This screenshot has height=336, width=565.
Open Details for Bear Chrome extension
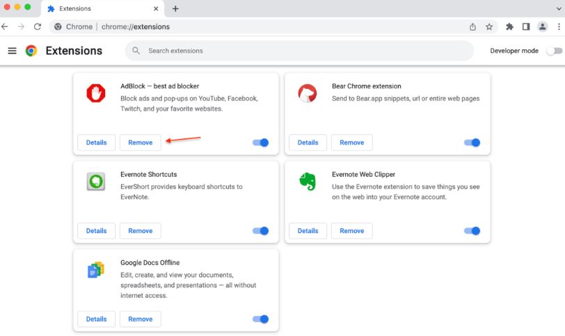pos(308,143)
